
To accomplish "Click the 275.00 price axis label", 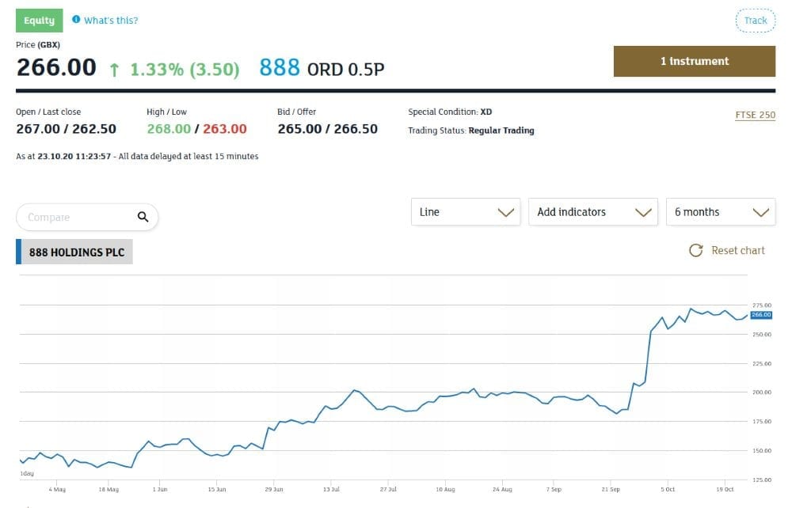I will pos(761,305).
